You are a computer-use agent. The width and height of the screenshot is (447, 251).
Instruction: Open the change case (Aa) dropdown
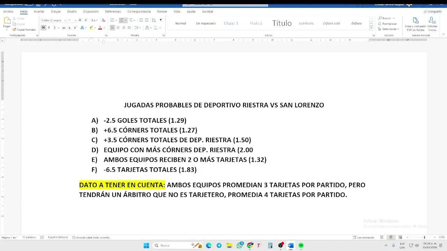(94, 20)
